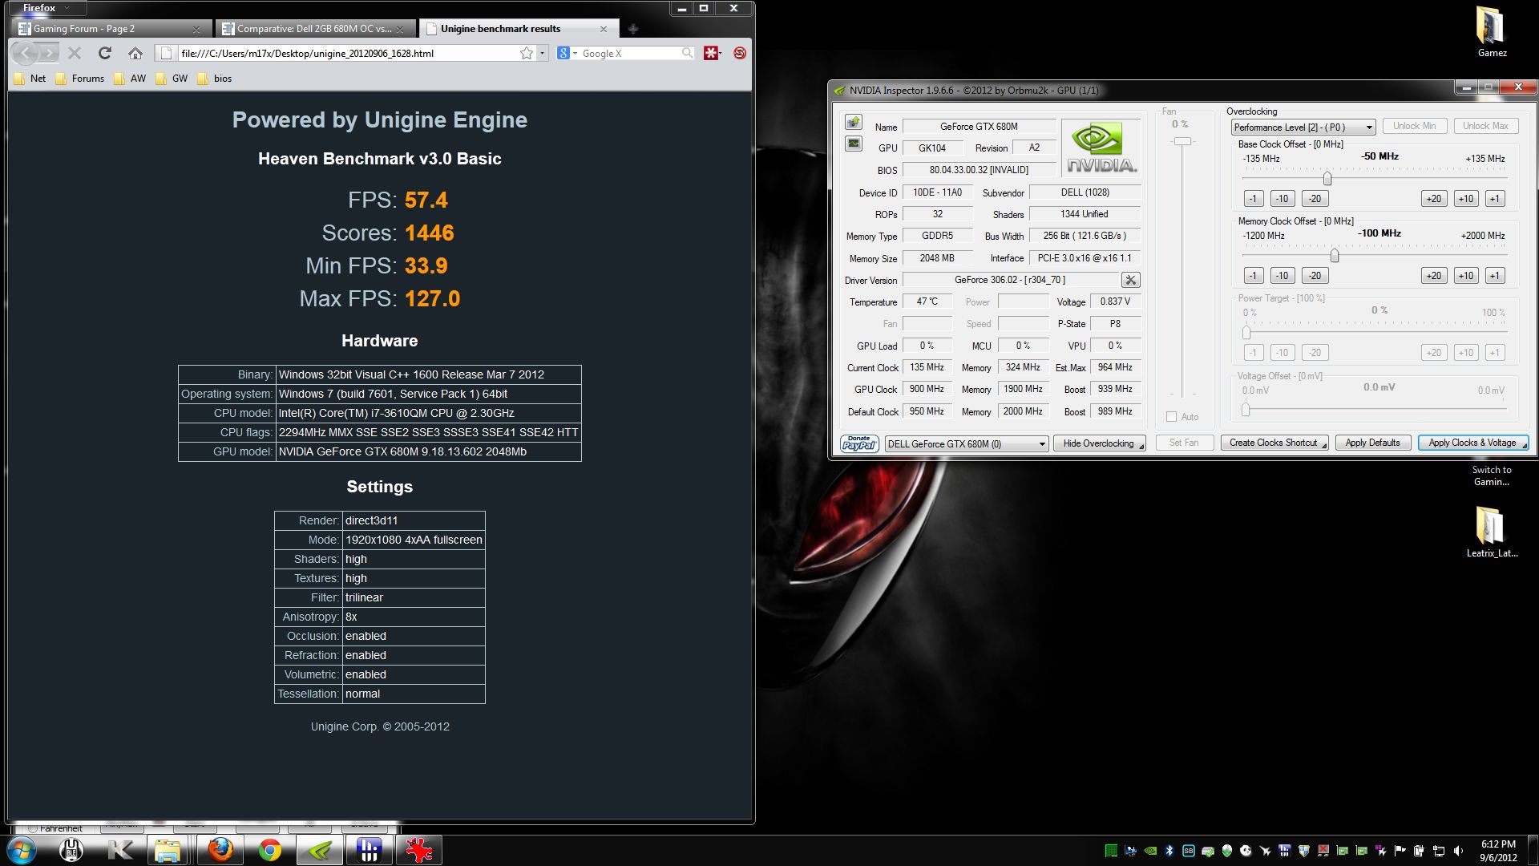Click Memory Clock Offset -20 button
Image resolution: width=1539 pixels, height=866 pixels.
click(x=1315, y=276)
